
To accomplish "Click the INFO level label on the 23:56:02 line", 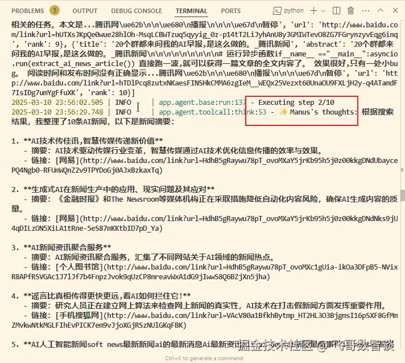I will click(123, 103).
